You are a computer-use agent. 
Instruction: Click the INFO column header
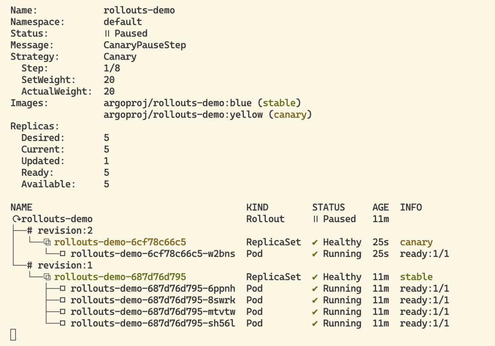pos(411,207)
